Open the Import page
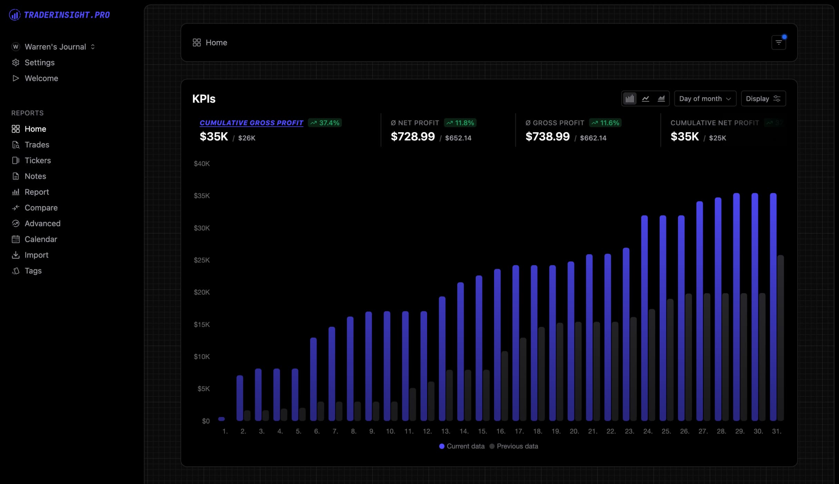Viewport: 839px width, 484px height. click(x=36, y=255)
